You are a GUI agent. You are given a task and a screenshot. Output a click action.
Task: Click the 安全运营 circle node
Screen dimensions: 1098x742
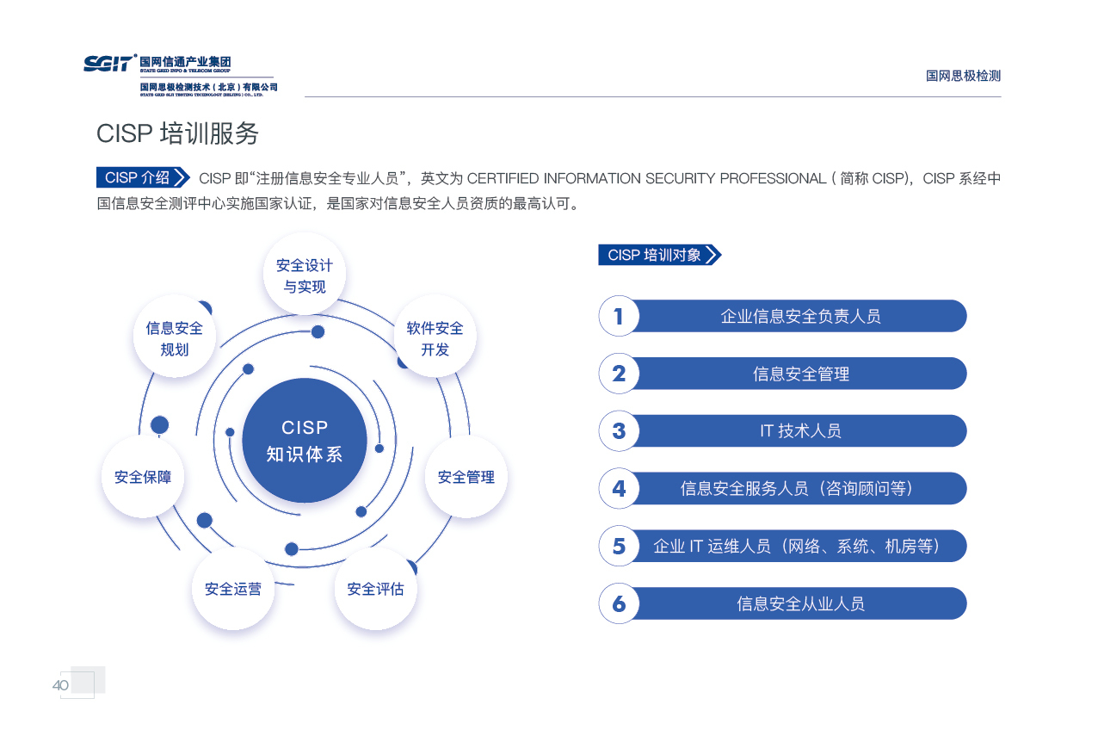coord(233,590)
